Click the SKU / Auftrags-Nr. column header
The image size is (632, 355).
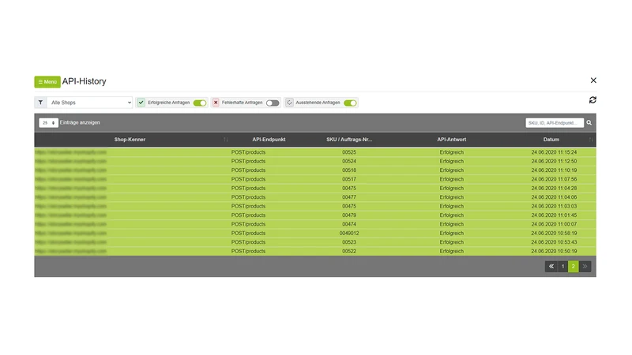[x=349, y=140]
